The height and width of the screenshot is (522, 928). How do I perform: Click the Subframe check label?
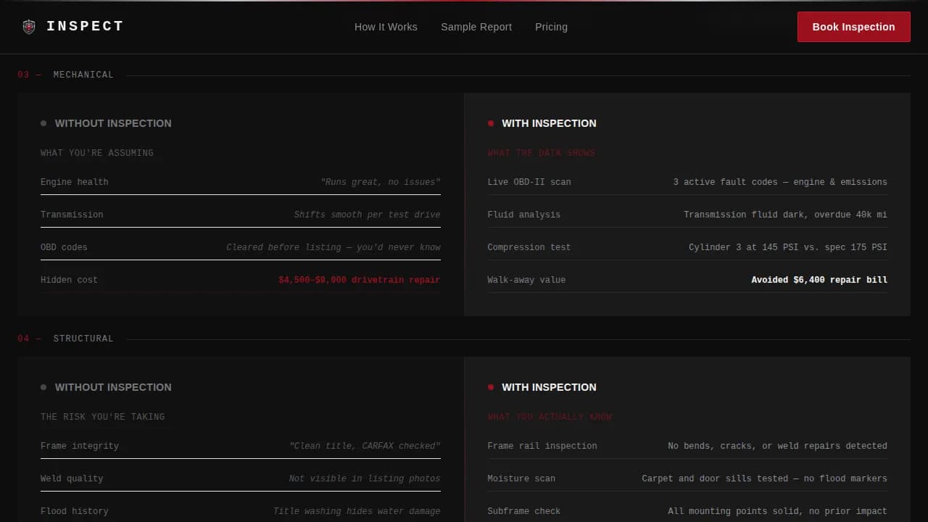[x=524, y=511]
